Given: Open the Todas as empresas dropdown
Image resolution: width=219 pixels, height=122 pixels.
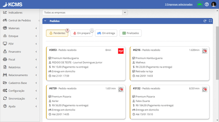Looking at the screenshot, I should [85, 12].
